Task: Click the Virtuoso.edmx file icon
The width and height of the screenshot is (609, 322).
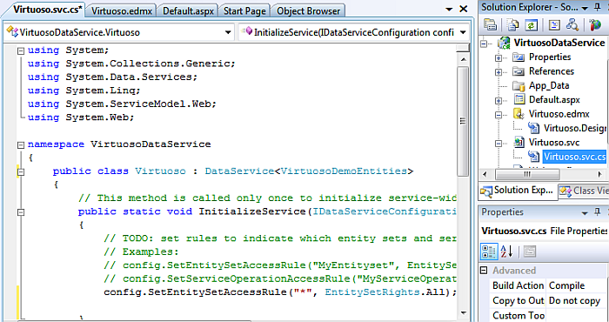Action: pyautogui.click(x=519, y=114)
